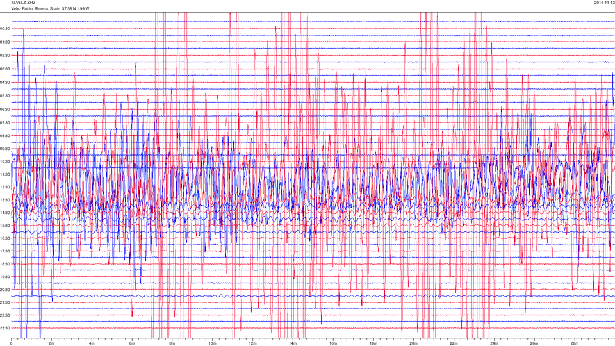
Task: Click the 4m axis tick label
Action: coord(92,343)
